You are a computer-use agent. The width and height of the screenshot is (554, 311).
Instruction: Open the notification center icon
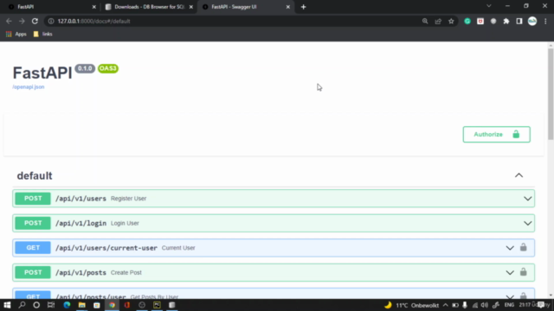coord(542,305)
